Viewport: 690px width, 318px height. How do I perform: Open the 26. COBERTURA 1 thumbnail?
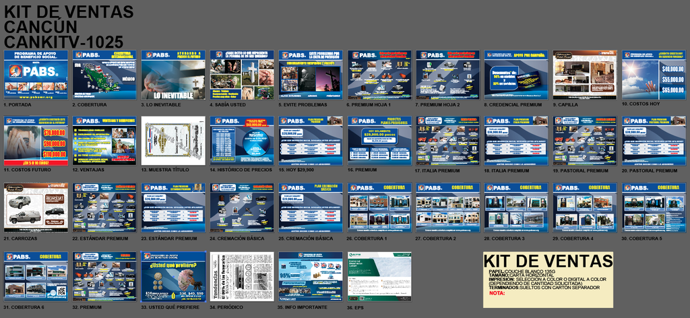coord(379,208)
